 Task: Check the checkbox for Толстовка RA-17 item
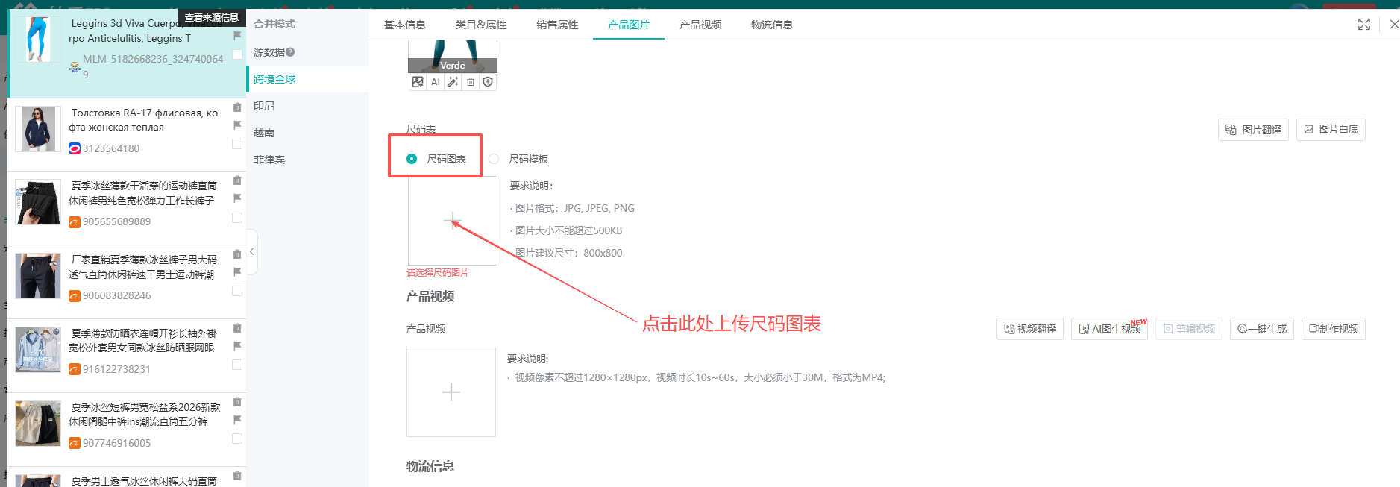tap(237, 144)
